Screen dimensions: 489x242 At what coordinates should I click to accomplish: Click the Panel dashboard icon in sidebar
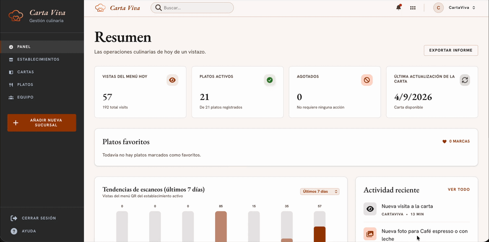pos(11,47)
